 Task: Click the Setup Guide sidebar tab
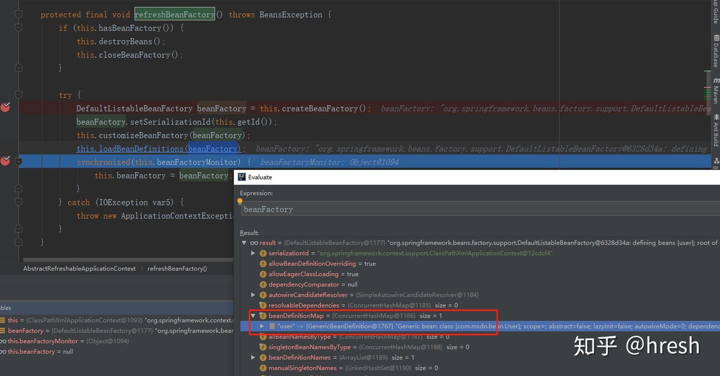[715, 10]
